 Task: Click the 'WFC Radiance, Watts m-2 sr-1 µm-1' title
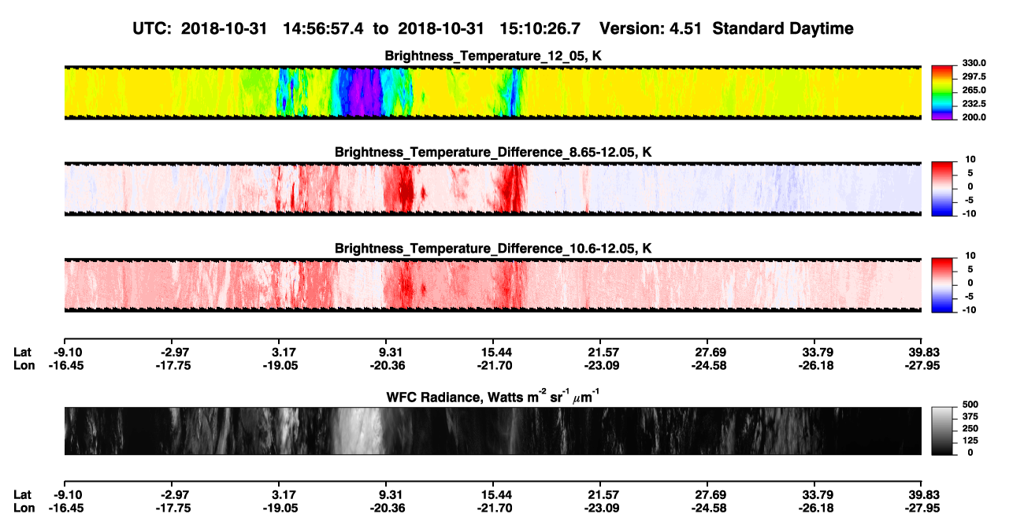click(x=493, y=396)
